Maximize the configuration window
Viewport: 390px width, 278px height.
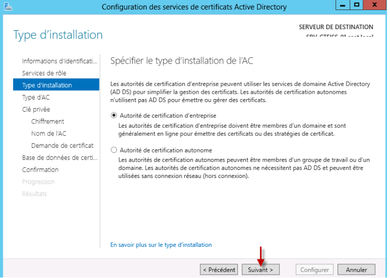tap(357, 5)
